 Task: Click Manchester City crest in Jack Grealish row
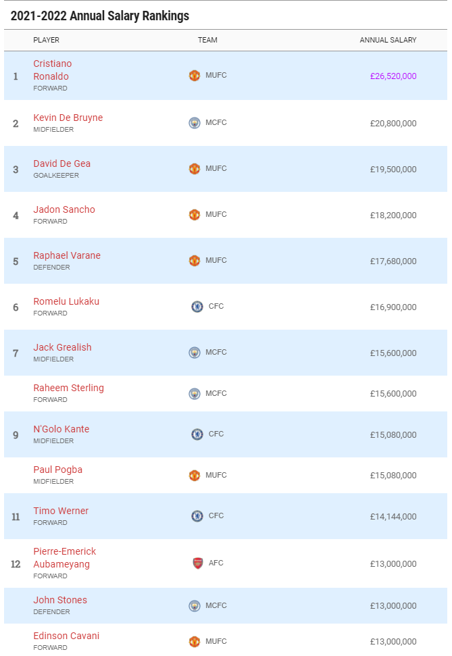194,352
